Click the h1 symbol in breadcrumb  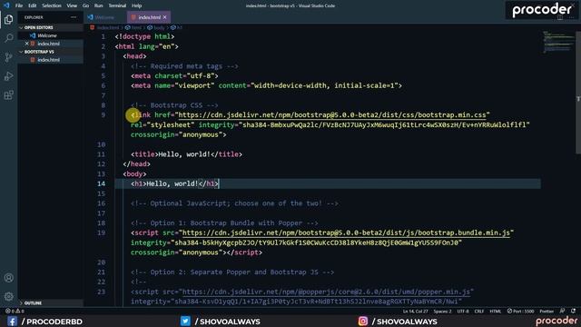[x=177, y=27]
